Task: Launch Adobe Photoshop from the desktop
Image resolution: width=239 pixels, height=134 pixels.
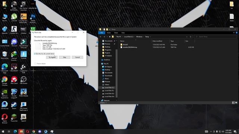Action: (x=33, y=18)
